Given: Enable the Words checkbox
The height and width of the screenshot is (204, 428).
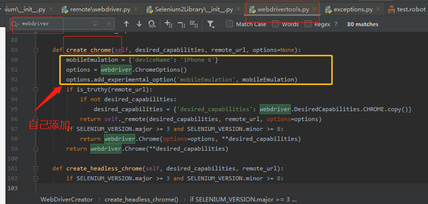Looking at the screenshot, I should point(275,24).
